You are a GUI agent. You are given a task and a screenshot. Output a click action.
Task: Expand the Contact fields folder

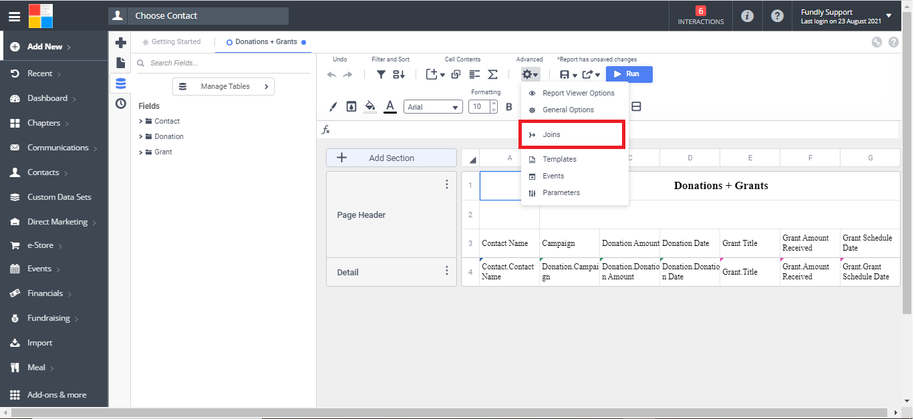point(141,122)
